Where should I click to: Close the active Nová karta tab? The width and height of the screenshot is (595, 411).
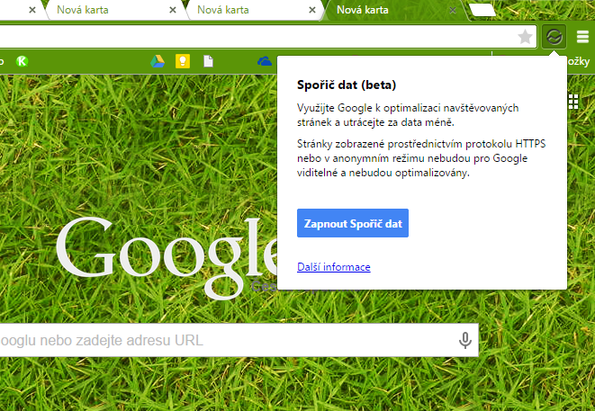[x=453, y=10]
